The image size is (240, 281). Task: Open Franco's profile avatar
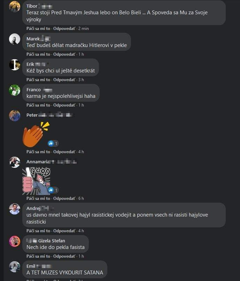[15, 90]
